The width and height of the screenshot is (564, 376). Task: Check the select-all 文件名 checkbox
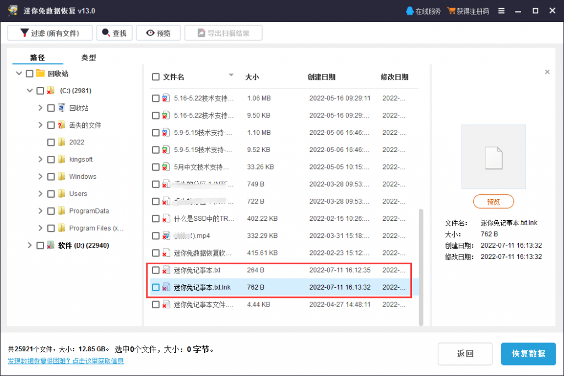click(x=156, y=77)
